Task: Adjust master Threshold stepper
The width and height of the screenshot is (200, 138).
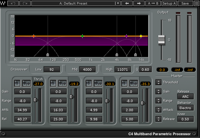Action: click(158, 82)
